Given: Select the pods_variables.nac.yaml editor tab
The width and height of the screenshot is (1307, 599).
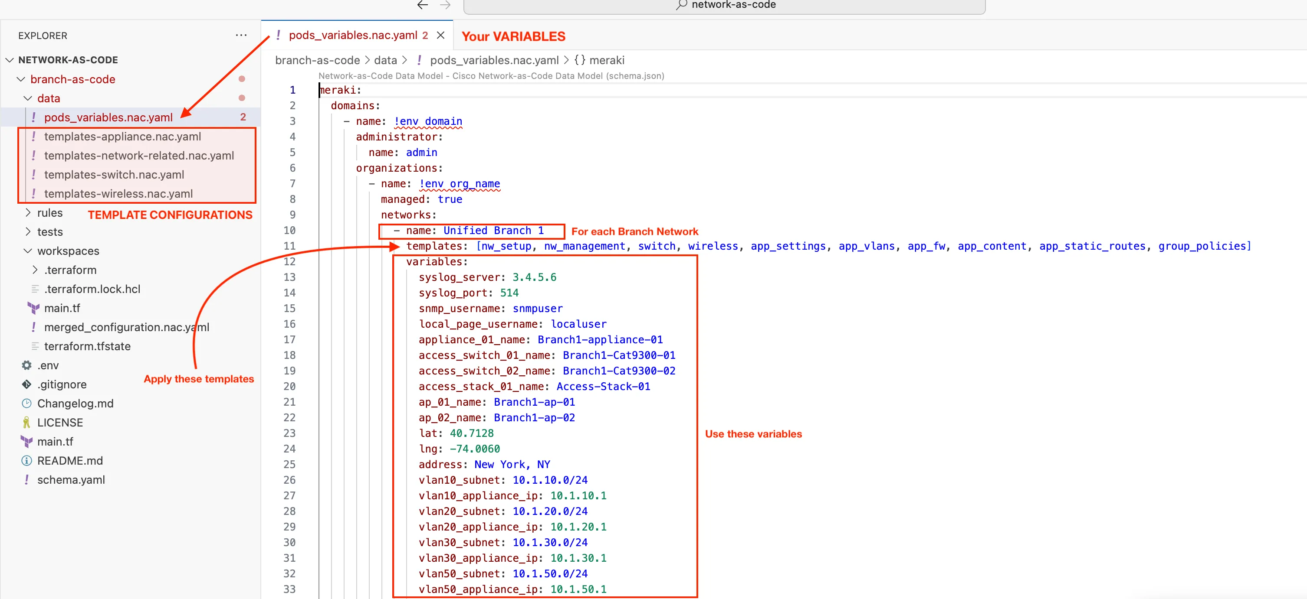Looking at the screenshot, I should (x=353, y=35).
